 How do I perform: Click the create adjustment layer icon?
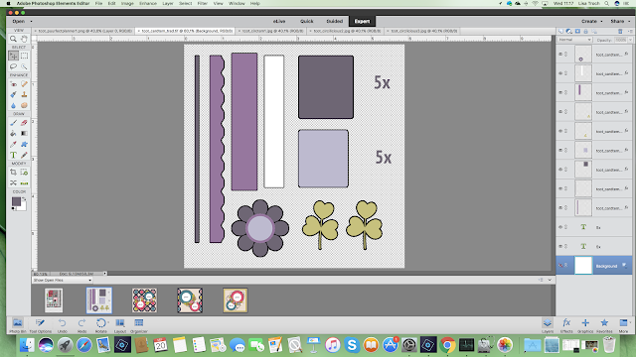[569, 31]
